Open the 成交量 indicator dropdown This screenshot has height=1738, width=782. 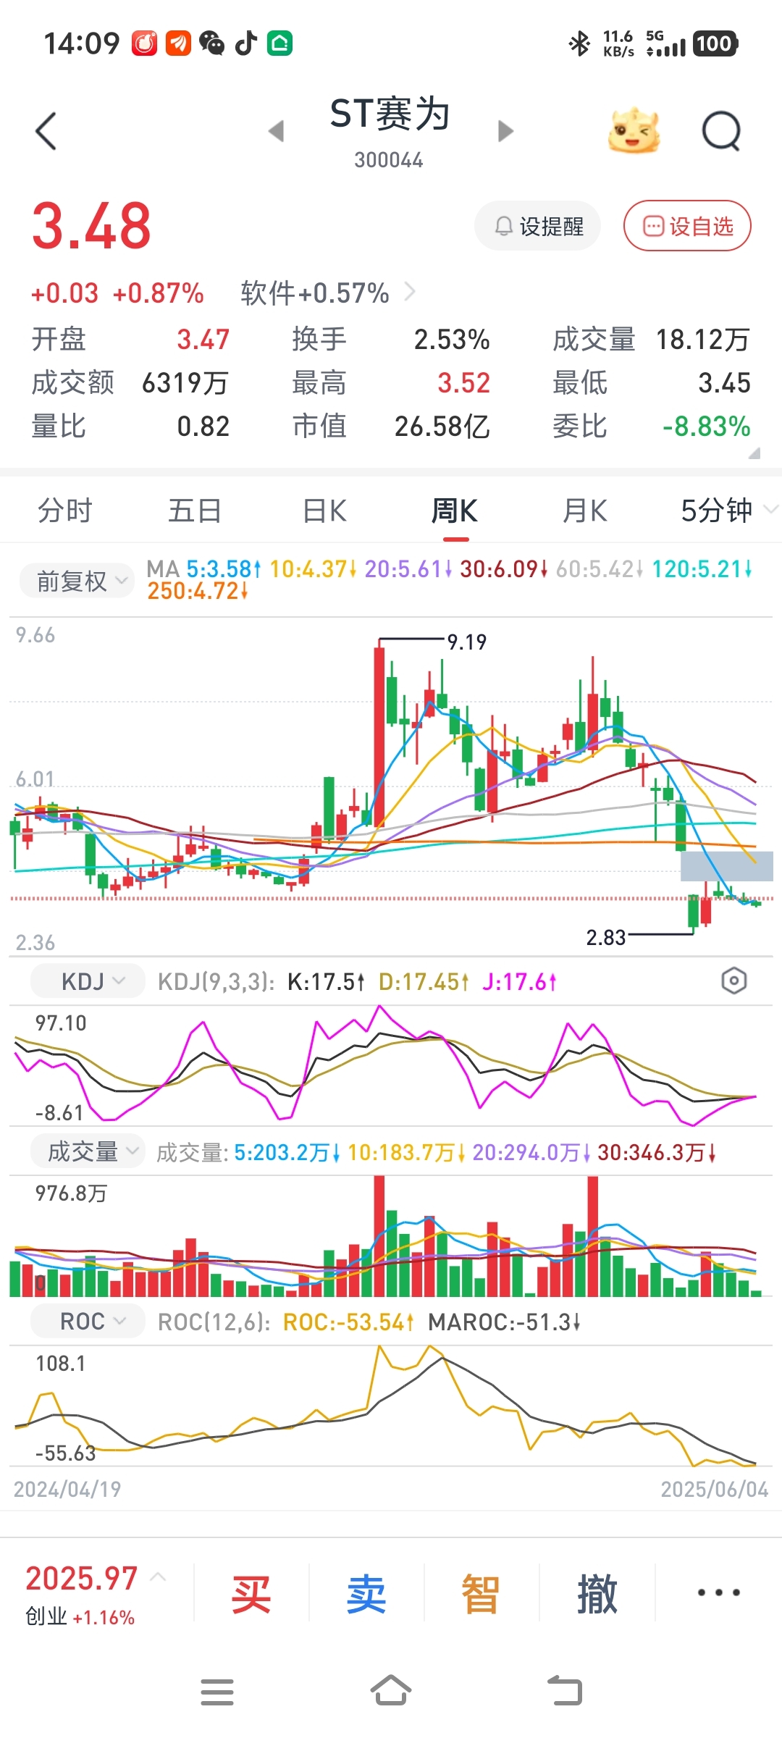tap(88, 1151)
